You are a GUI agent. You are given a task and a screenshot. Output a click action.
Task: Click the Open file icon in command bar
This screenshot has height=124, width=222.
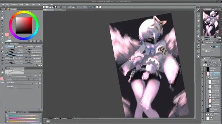53,7
